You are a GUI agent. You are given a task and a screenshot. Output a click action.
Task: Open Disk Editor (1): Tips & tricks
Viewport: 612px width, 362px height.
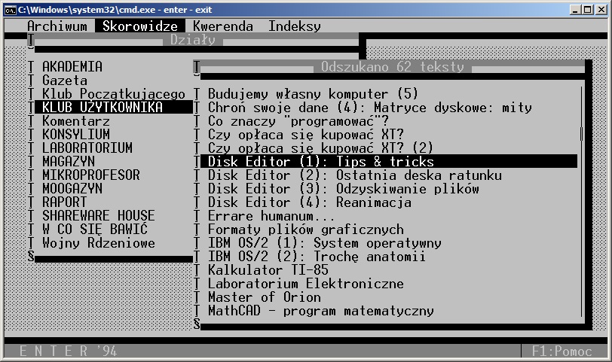pos(320,162)
